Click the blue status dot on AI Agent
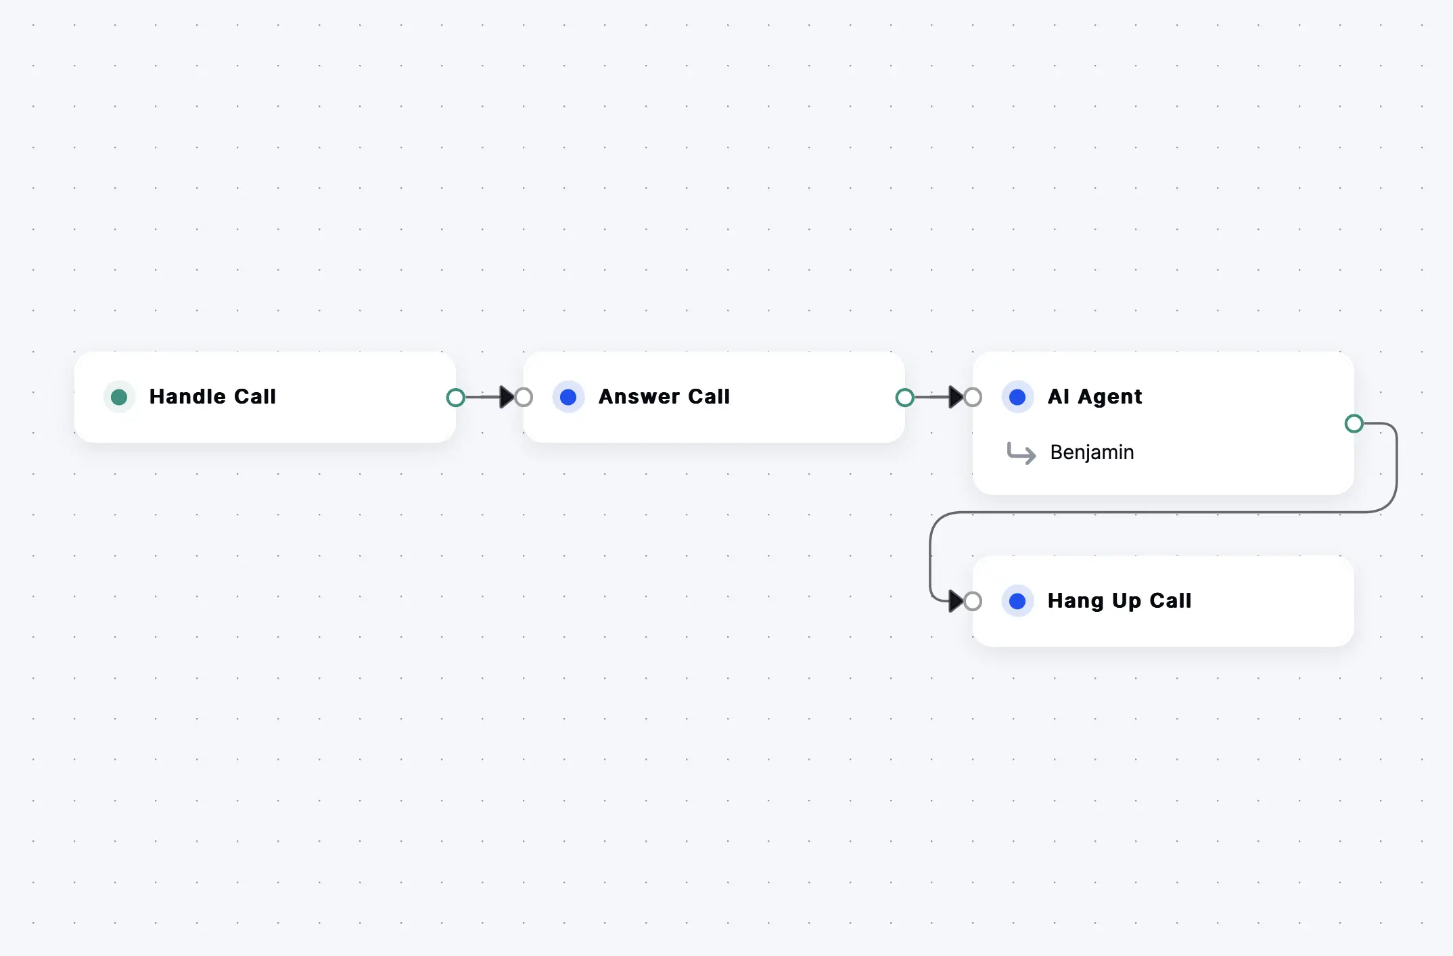This screenshot has width=1453, height=956. [1017, 397]
